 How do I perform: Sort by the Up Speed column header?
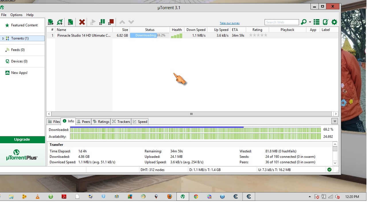219,30
